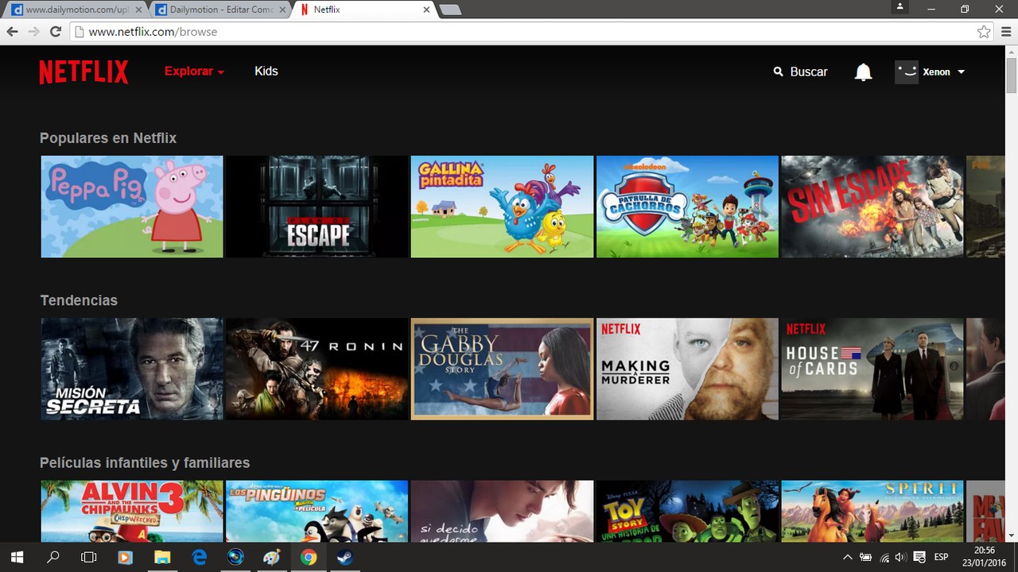Click the Tendencias row heading
This screenshot has height=572, width=1018.
(79, 300)
